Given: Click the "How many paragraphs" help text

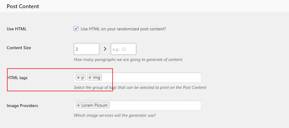Looking at the screenshot, I should [128, 59].
